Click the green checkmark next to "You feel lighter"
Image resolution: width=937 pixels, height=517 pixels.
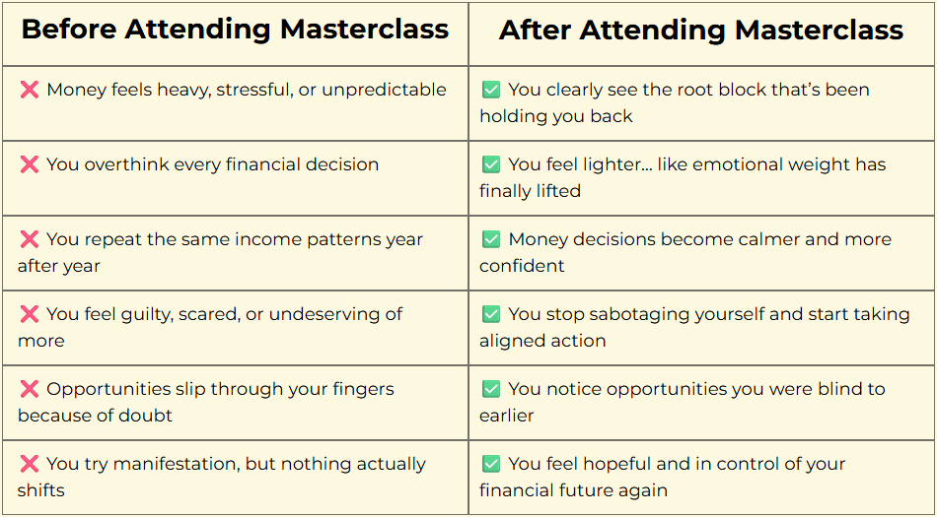(x=490, y=165)
